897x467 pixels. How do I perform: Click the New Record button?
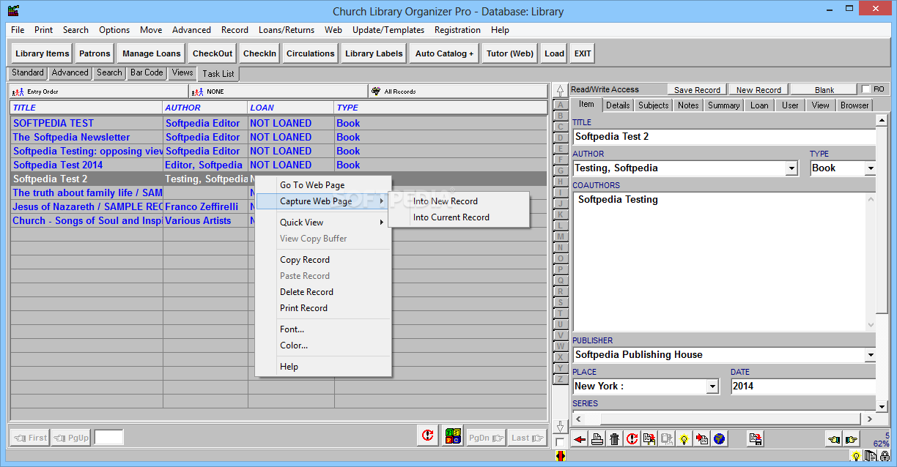(x=758, y=90)
